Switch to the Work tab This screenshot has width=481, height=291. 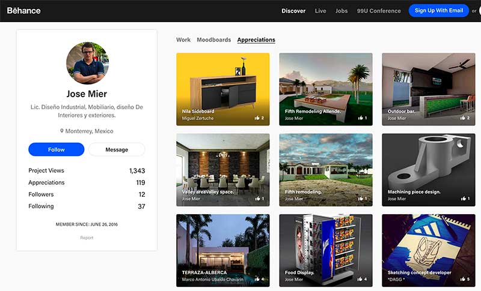183,40
